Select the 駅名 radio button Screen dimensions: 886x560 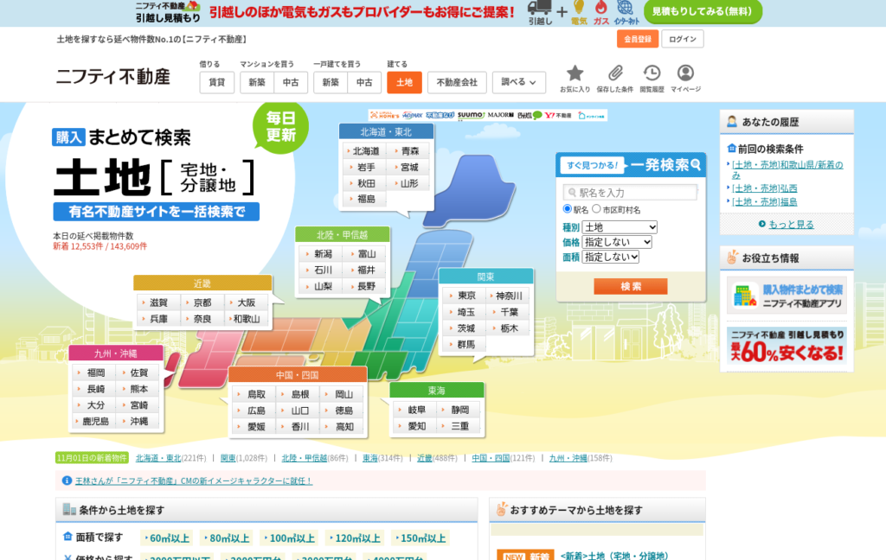click(568, 209)
